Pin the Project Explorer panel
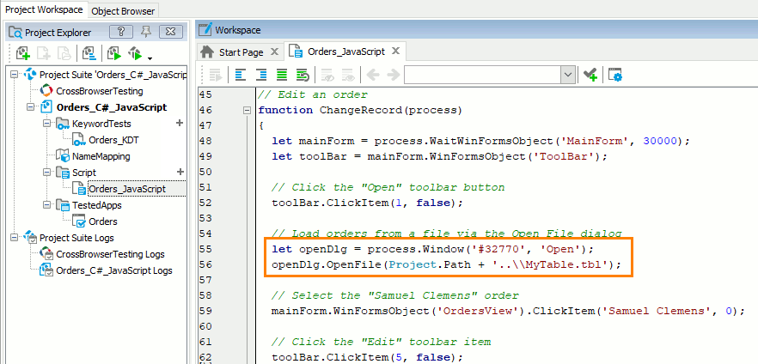 click(x=145, y=32)
